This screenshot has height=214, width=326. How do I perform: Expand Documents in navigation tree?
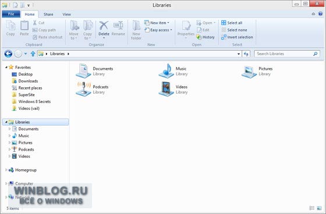[9, 129]
